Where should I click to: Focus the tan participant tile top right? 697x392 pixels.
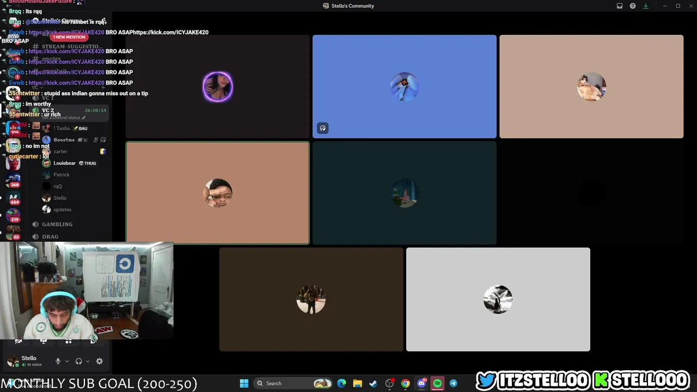(591, 87)
